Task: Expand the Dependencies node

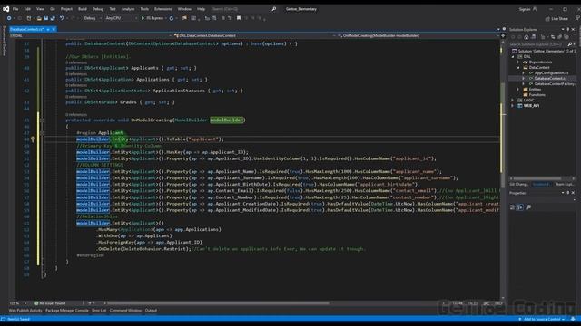Action: pos(518,62)
